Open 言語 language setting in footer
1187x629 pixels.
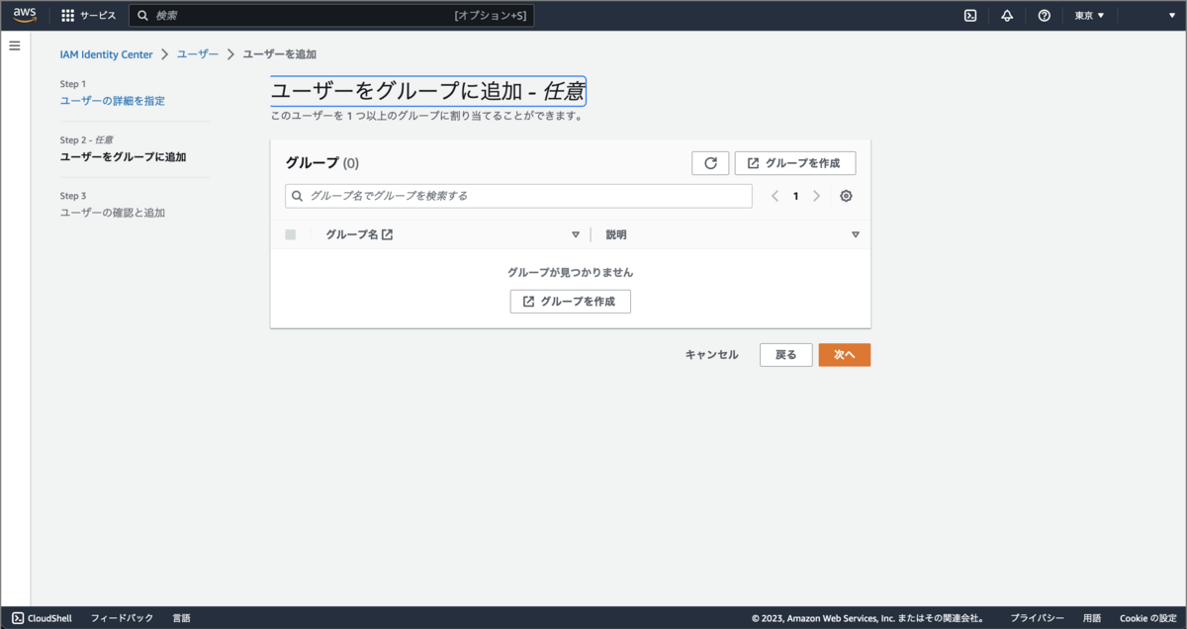click(x=182, y=618)
